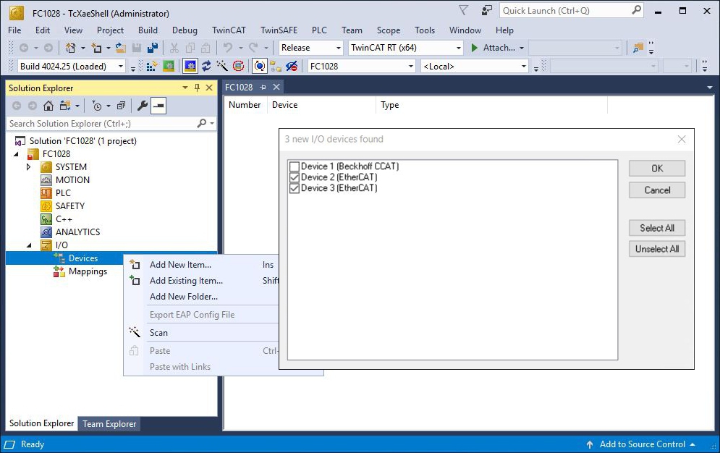Click the notifications filter flag icon
720x453 pixels.
(x=464, y=10)
